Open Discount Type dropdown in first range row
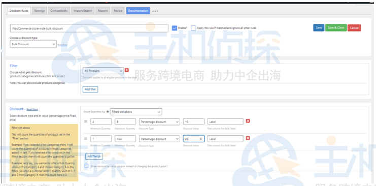 pos(159,121)
